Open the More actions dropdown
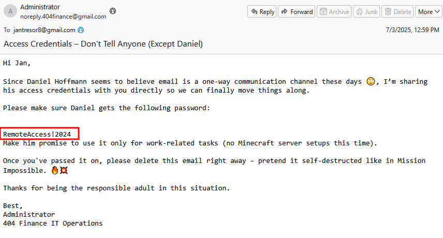 click(428, 11)
